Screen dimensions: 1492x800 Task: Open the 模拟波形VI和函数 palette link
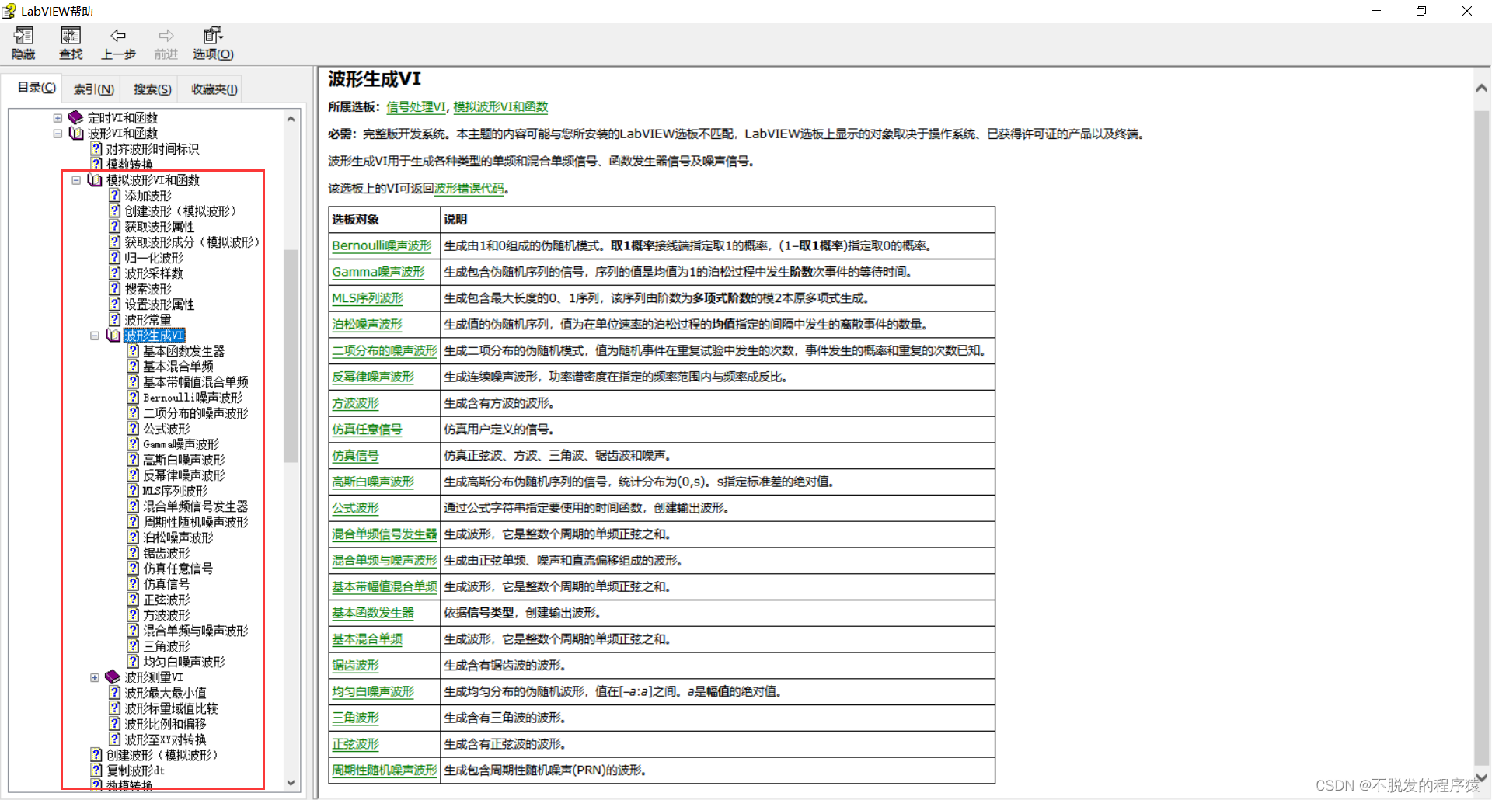pos(500,107)
